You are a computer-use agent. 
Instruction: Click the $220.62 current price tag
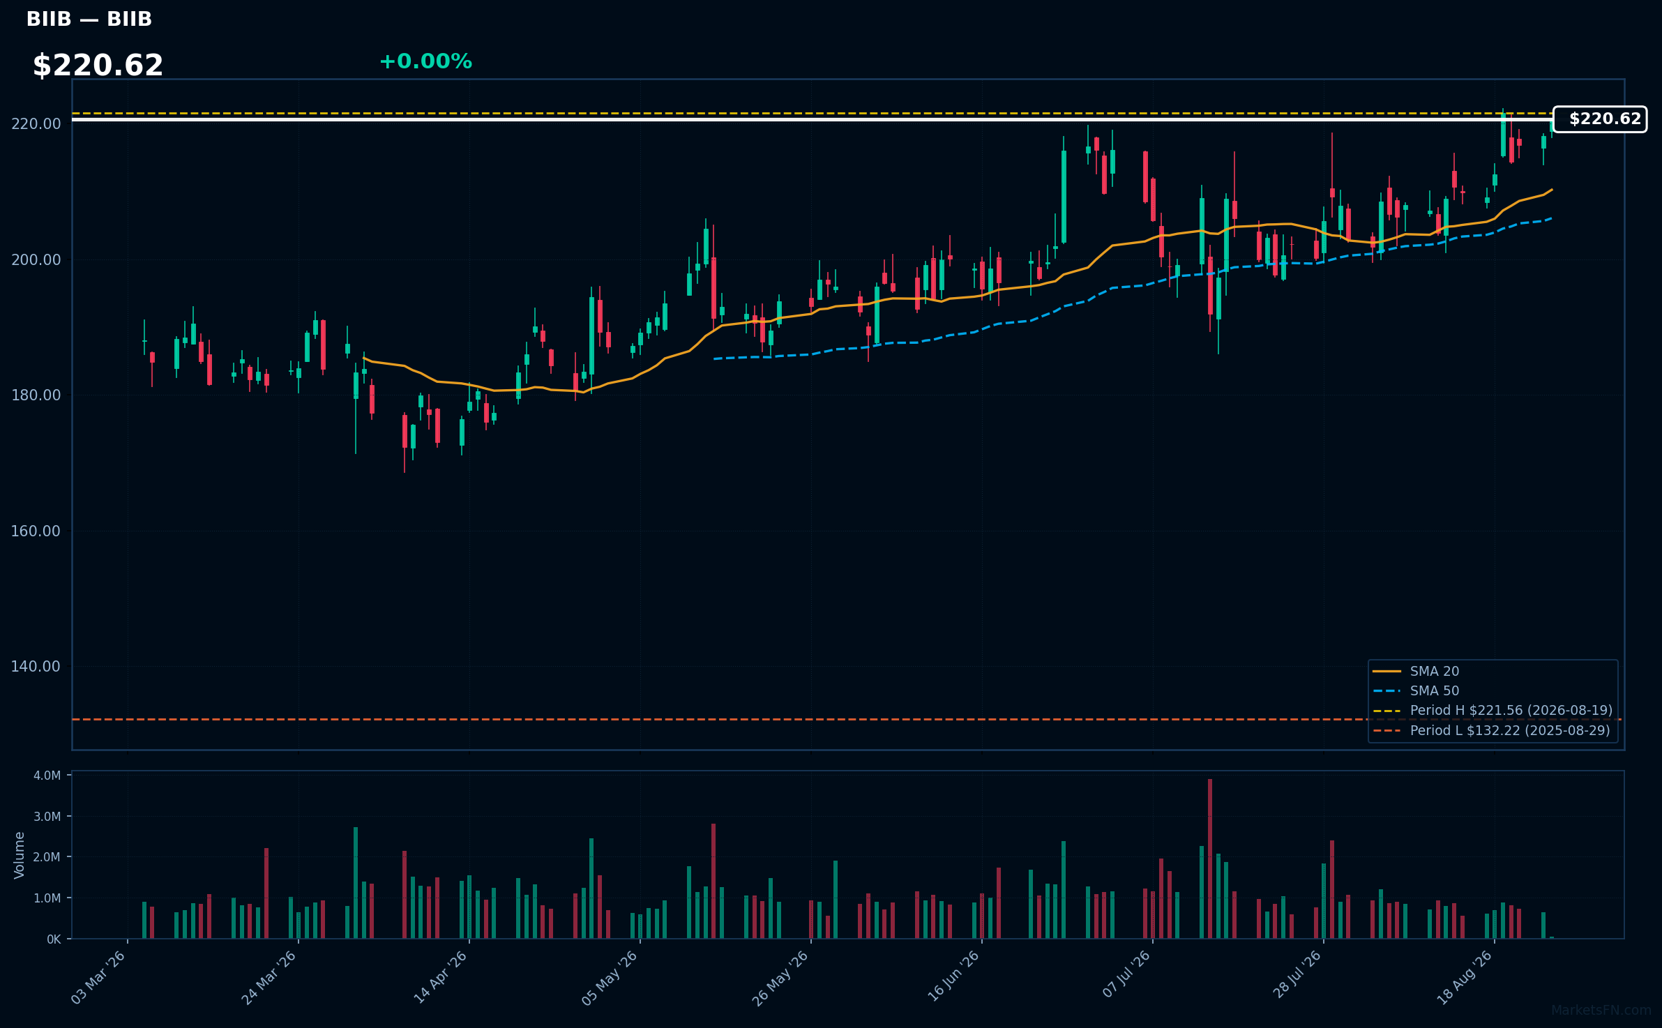tap(1600, 119)
